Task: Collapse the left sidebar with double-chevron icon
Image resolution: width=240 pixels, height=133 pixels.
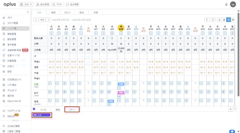Action: point(28,12)
